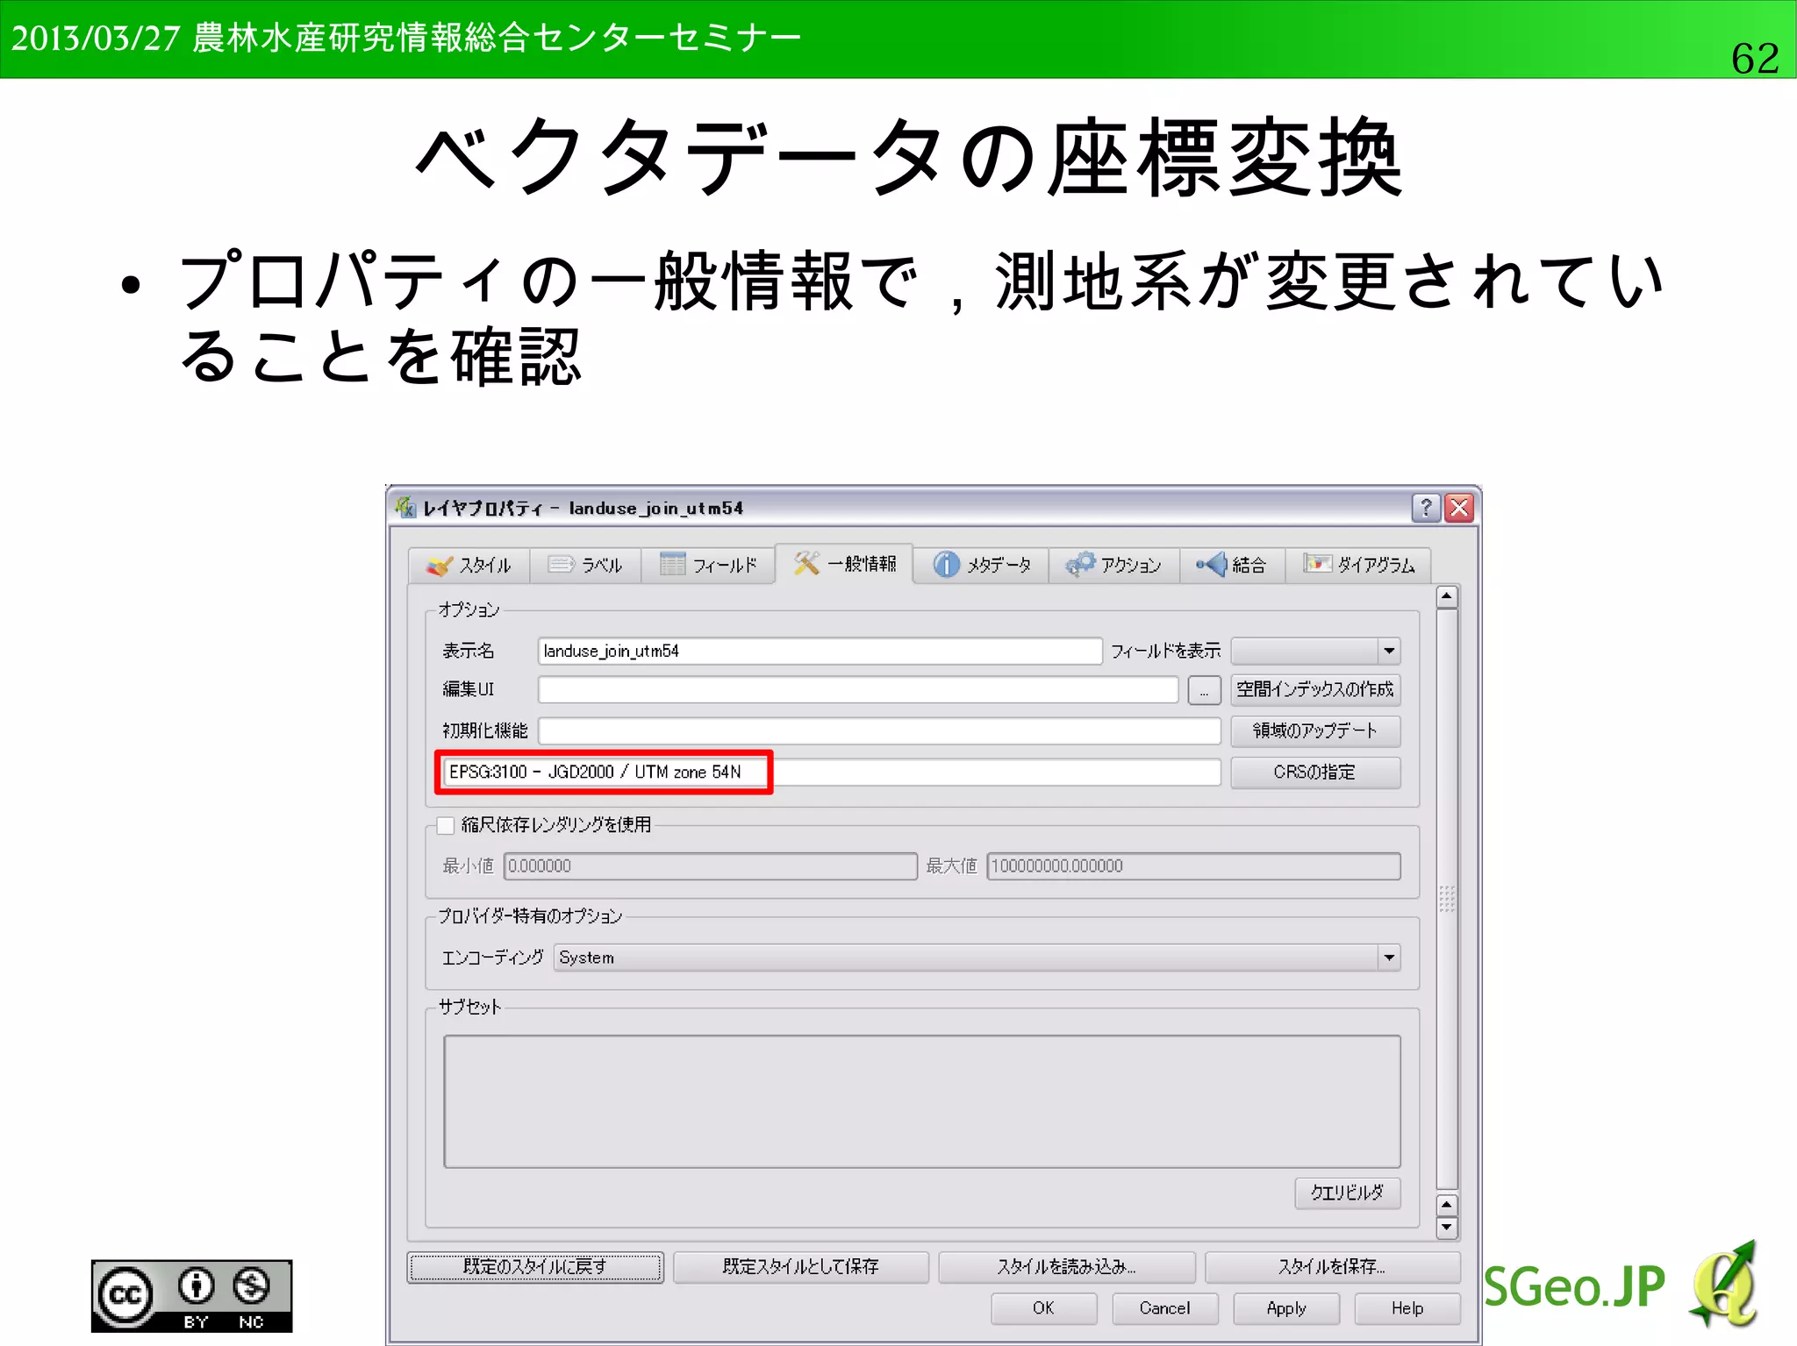Click the CRSの指定 button
The width and height of the screenshot is (1797, 1346).
tap(1315, 773)
